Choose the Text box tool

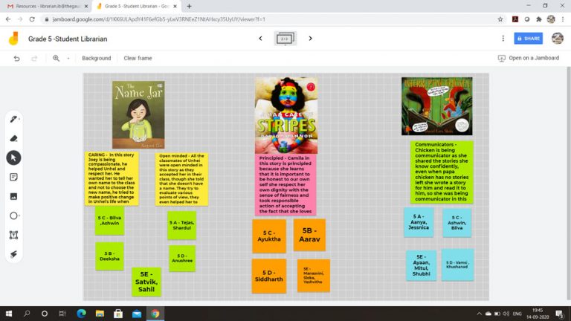13,235
